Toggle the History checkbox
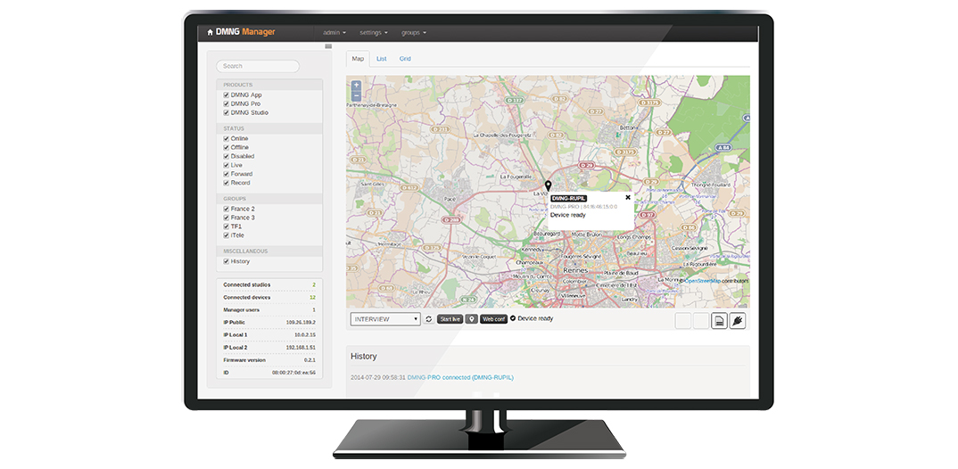Image resolution: width=958 pixels, height=469 pixels. [x=226, y=261]
